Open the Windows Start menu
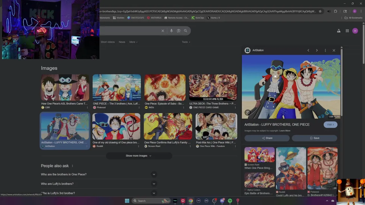Viewport: 365px width, 205px height. (127, 201)
